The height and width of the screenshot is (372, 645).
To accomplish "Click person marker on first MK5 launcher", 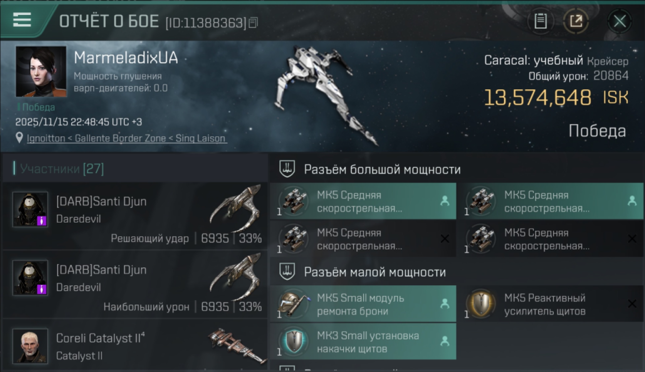I will (445, 201).
